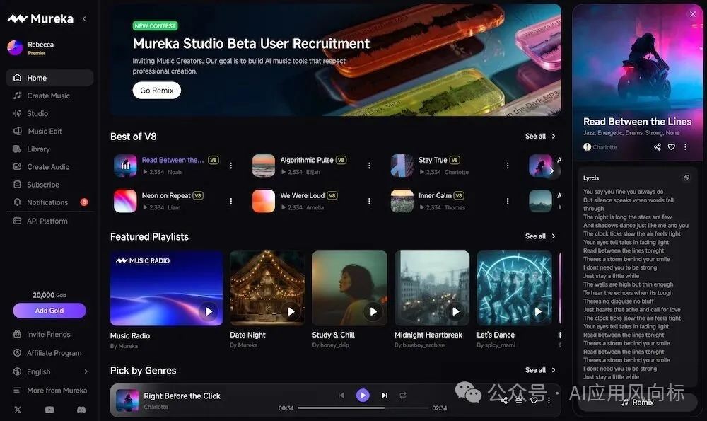Like the song with the heart in detail panel
The image size is (707, 421).
[672, 147]
